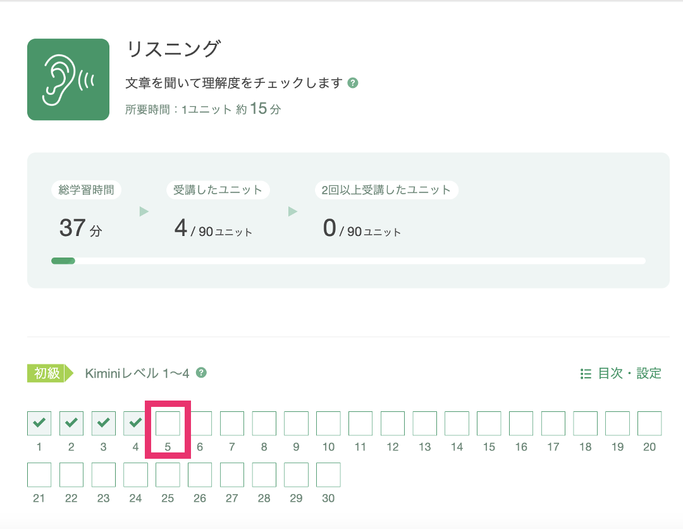The image size is (683, 529).
Task: Click the 受講したユニット label
Action: [x=218, y=190]
